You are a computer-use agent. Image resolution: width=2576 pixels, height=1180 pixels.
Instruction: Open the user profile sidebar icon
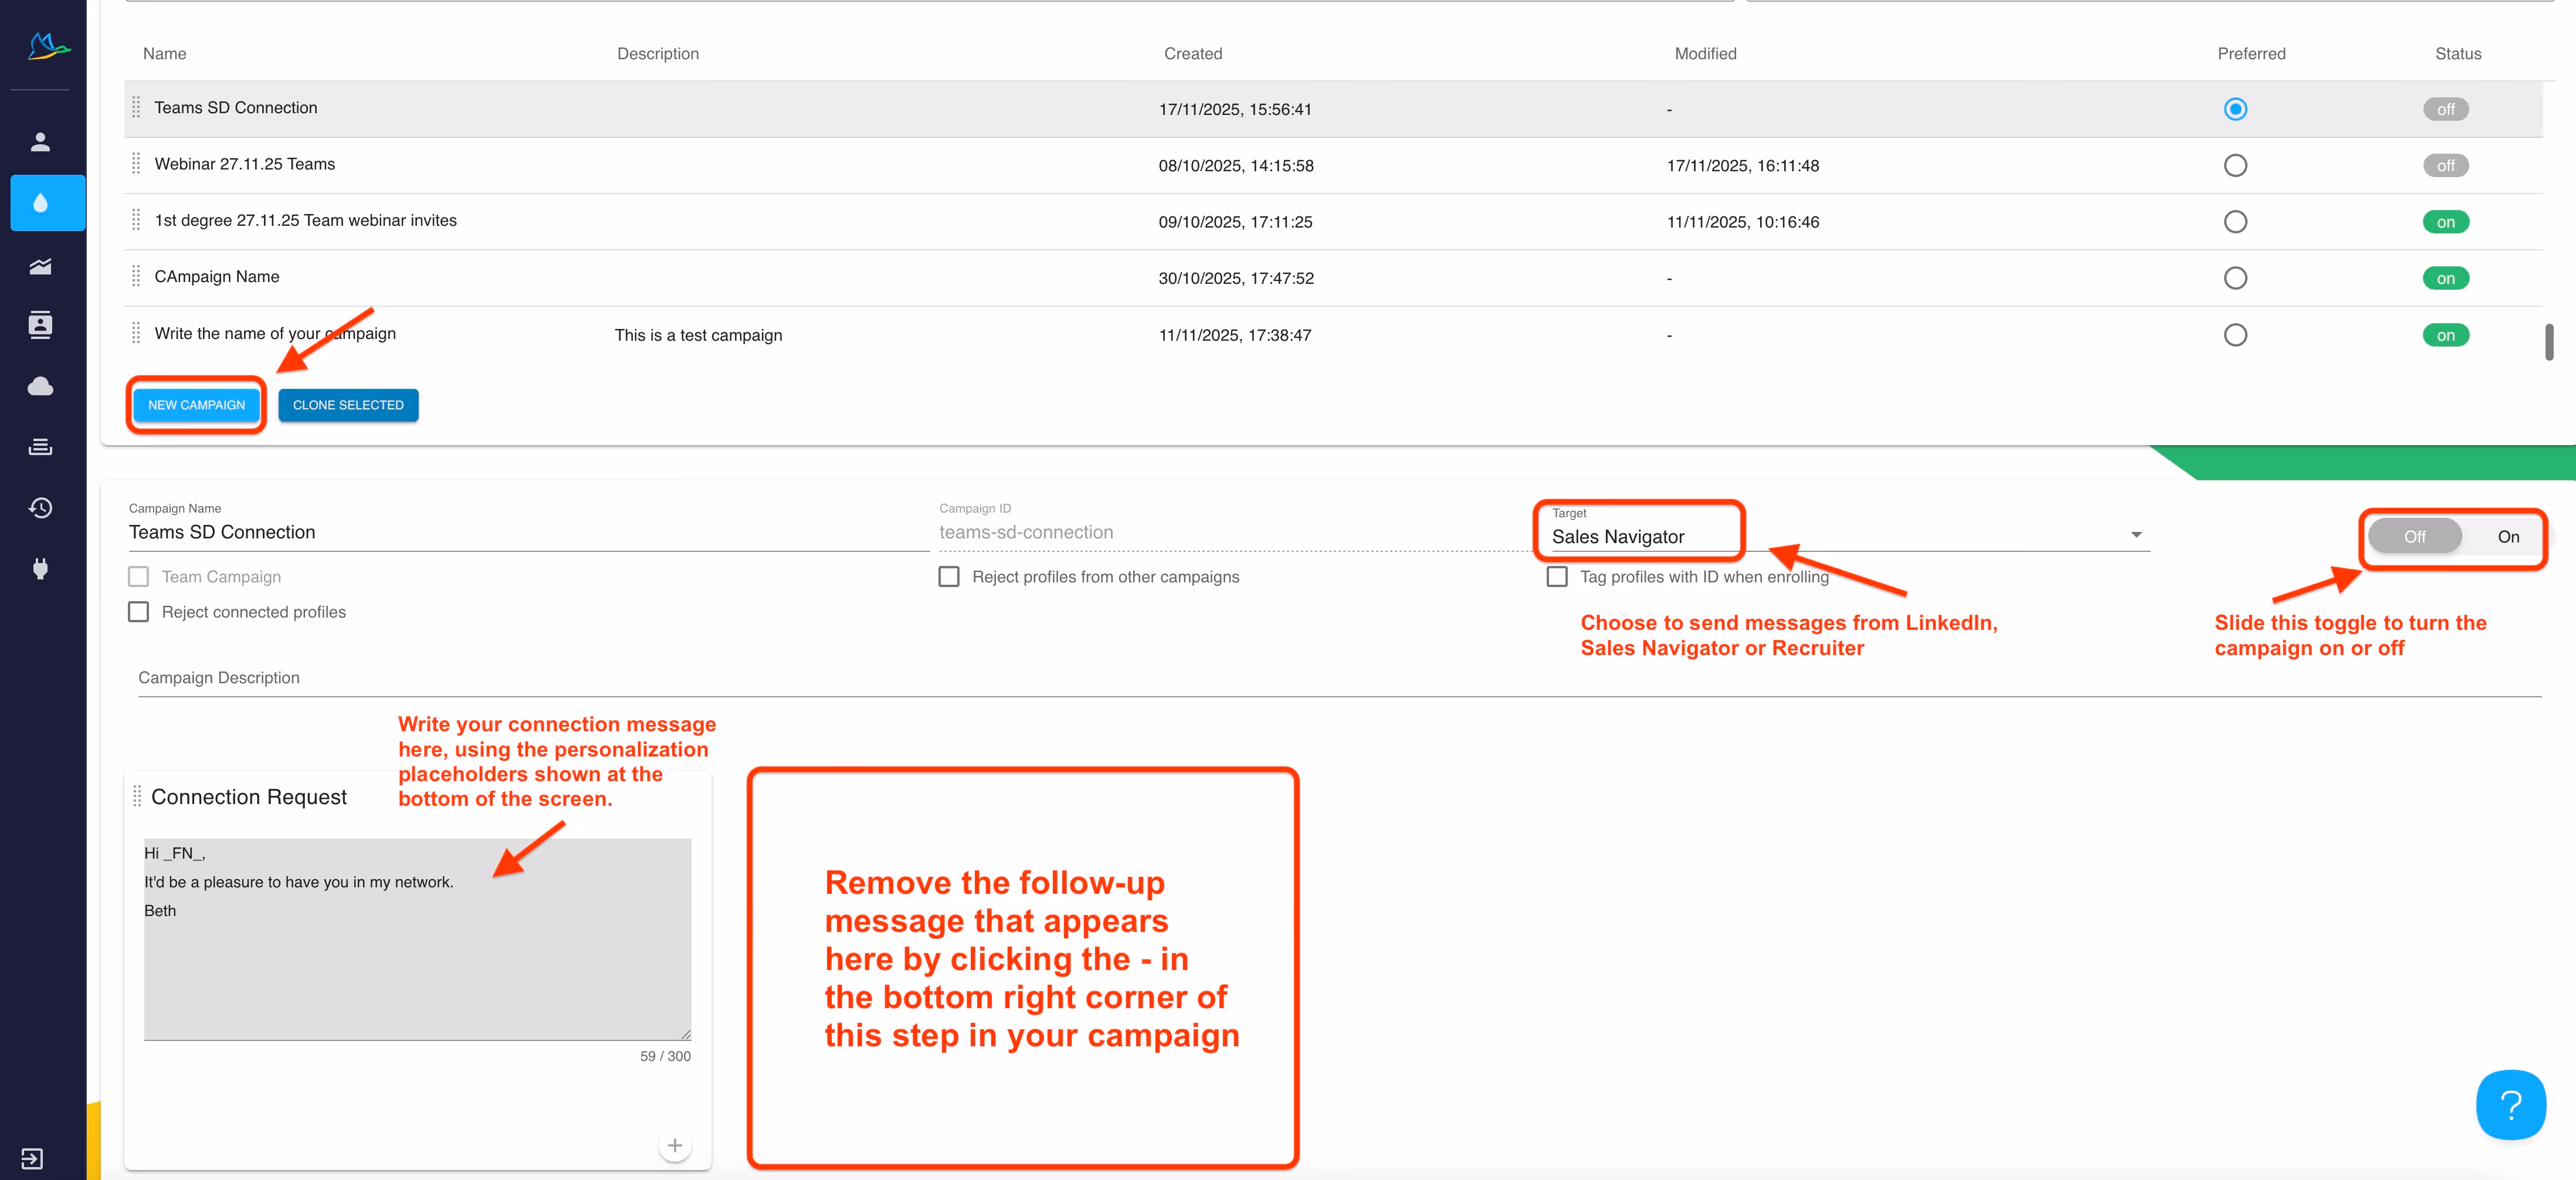(40, 142)
